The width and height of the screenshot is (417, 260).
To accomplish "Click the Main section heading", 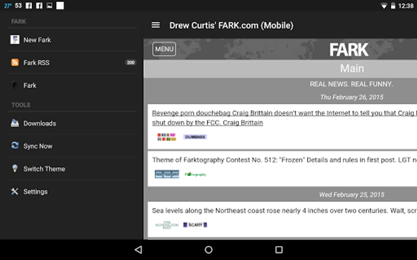I will [x=352, y=68].
